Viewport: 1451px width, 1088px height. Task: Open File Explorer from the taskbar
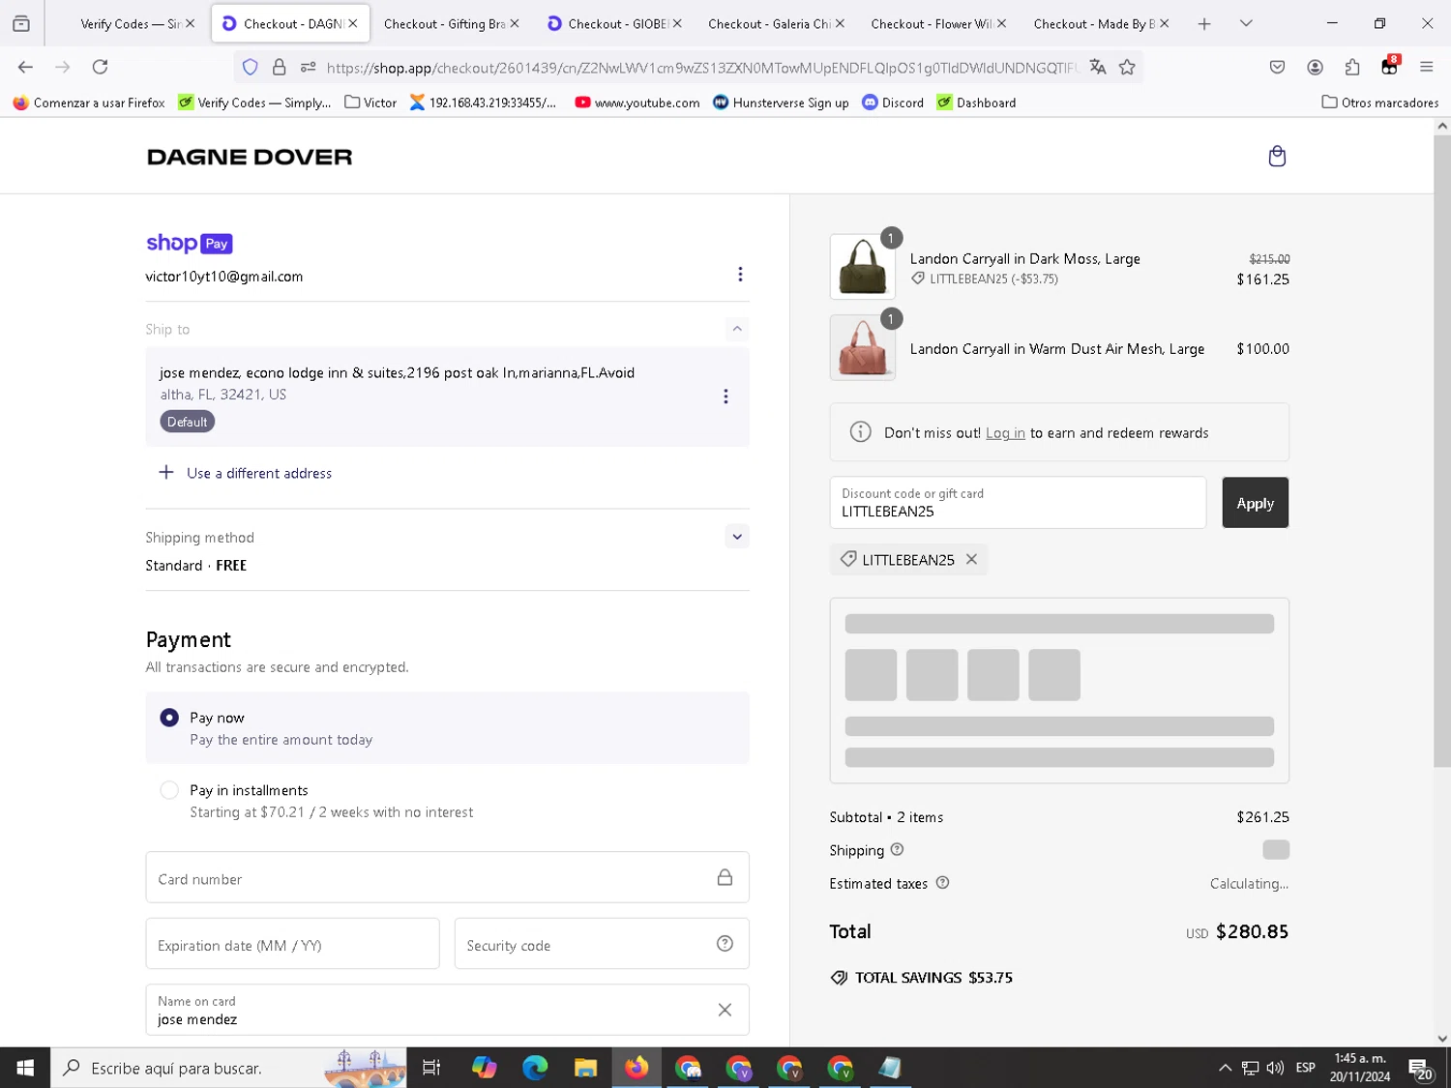(585, 1068)
